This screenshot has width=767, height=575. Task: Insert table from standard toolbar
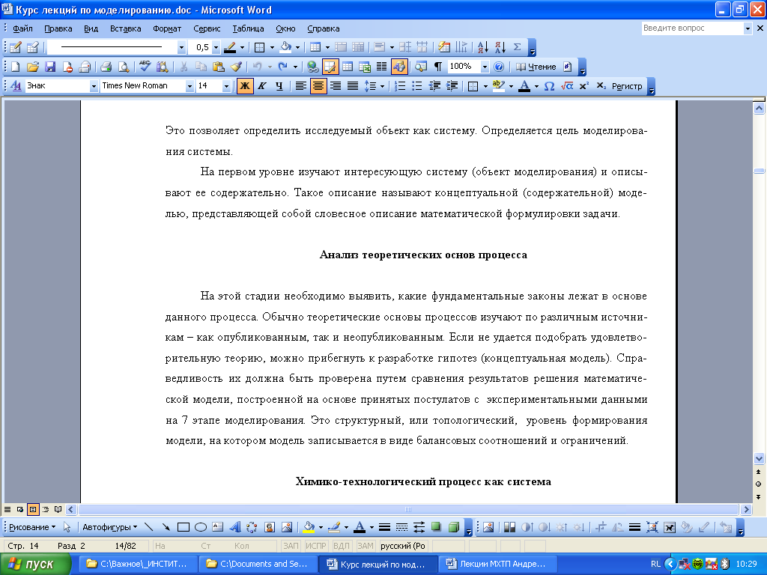click(x=348, y=67)
